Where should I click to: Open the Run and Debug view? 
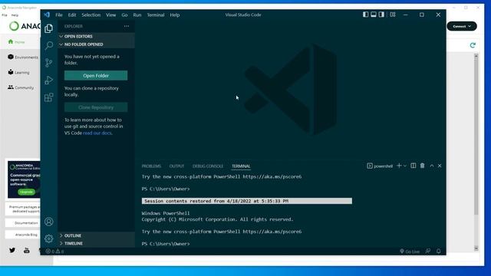pos(48,80)
